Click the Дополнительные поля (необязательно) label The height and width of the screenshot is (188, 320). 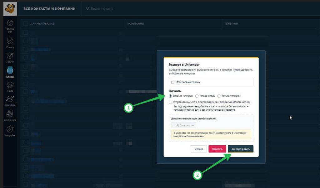pyautogui.click(x=194, y=118)
